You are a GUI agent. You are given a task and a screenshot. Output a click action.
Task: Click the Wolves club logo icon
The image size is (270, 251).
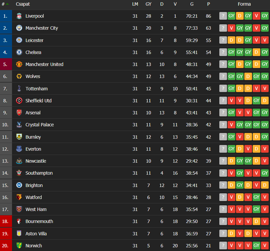point(19,76)
